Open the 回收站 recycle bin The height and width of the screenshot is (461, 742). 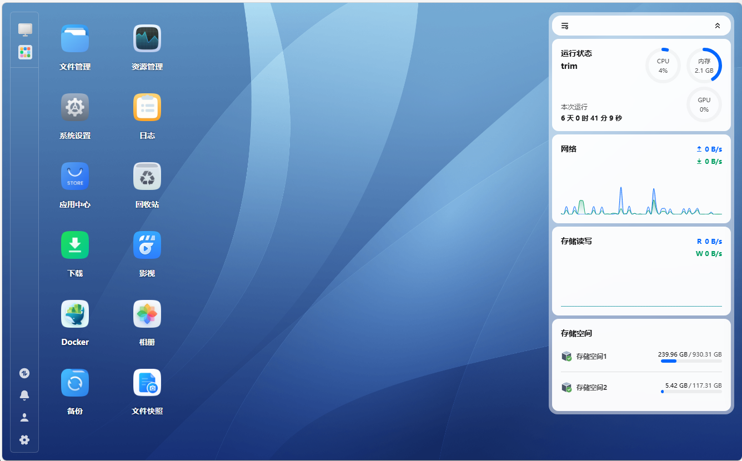click(147, 176)
